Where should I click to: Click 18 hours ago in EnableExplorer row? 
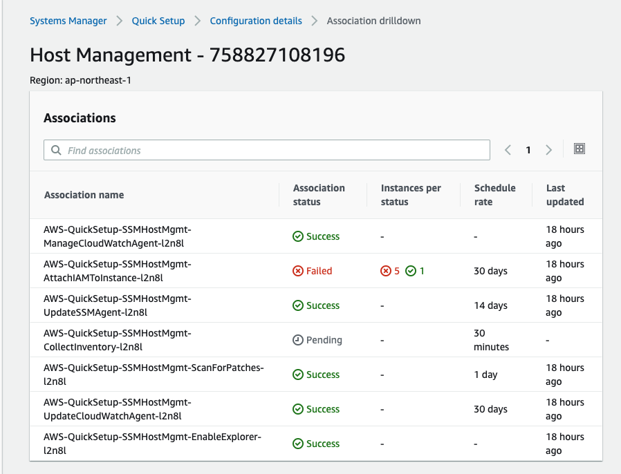point(565,444)
